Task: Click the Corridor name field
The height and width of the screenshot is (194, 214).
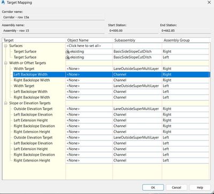Action: tap(53, 17)
